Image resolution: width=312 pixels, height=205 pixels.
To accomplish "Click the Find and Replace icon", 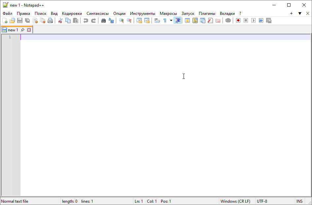I will click(111, 20).
